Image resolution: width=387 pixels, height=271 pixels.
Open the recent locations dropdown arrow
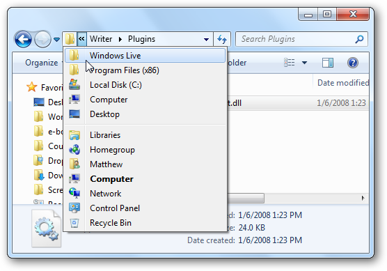coord(57,39)
